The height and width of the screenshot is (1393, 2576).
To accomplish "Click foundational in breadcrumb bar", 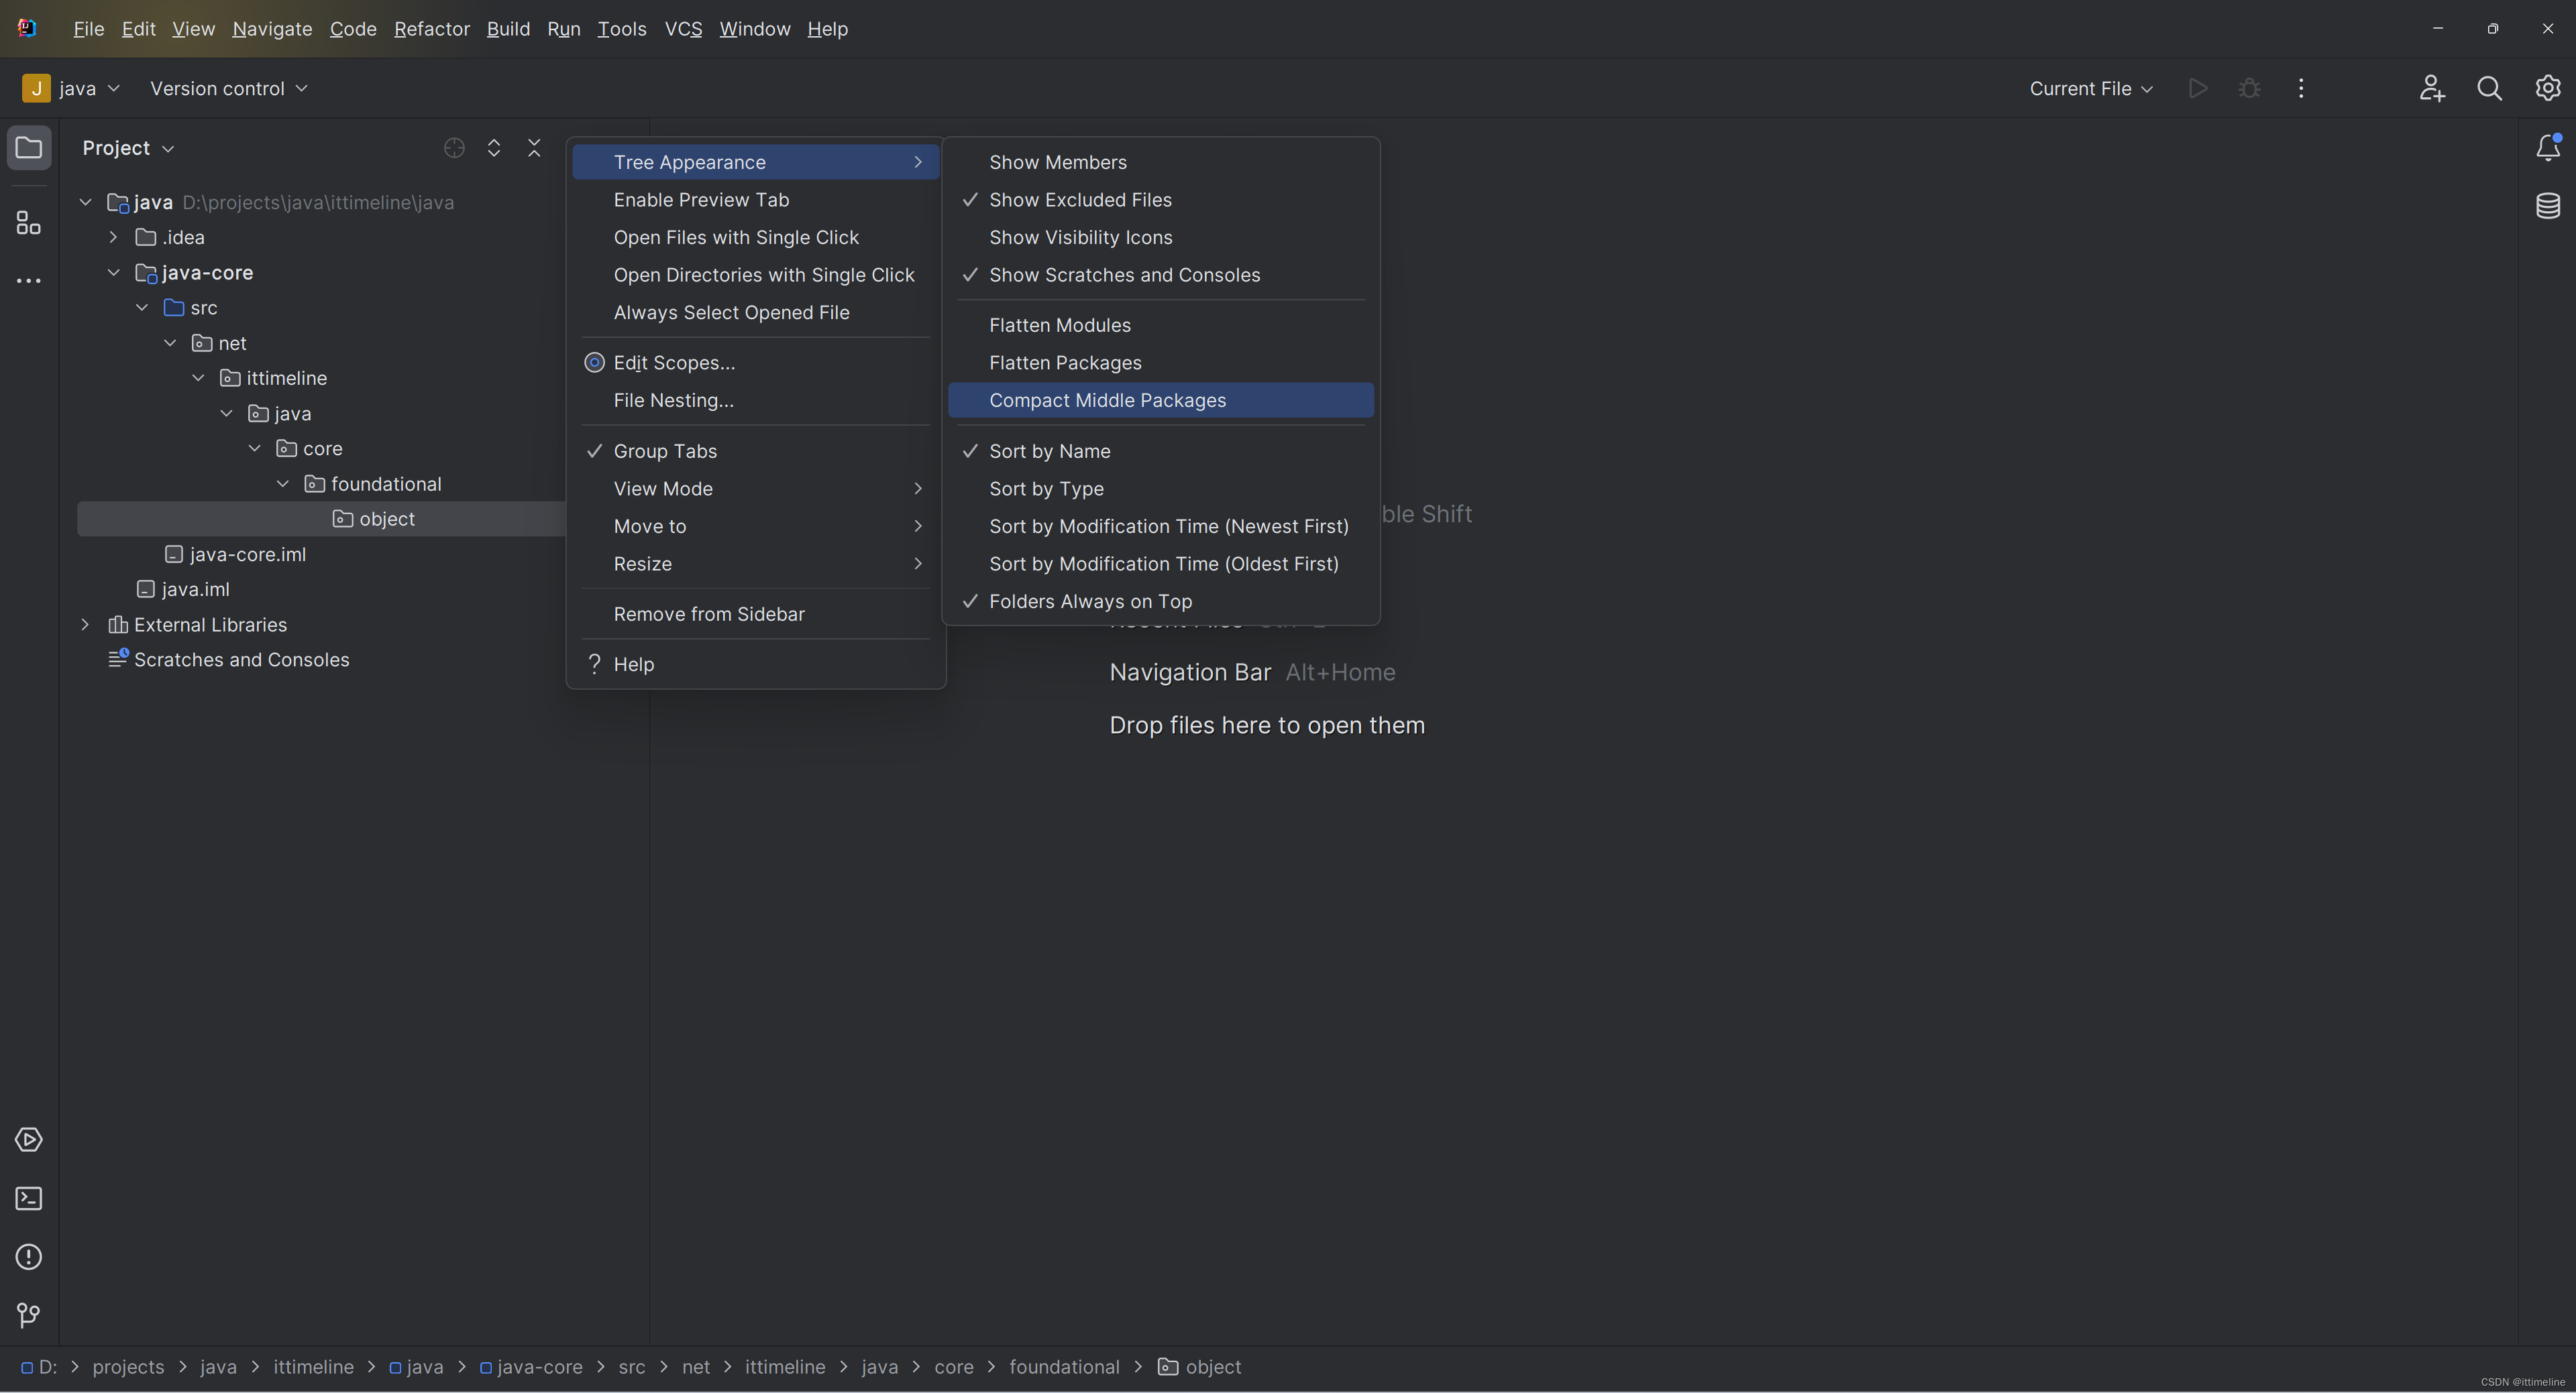I will (x=1064, y=1367).
